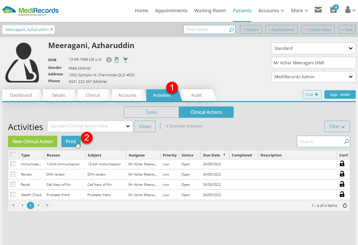Click the patient avatar image
The width and height of the screenshot is (358, 245).
coord(22,63)
